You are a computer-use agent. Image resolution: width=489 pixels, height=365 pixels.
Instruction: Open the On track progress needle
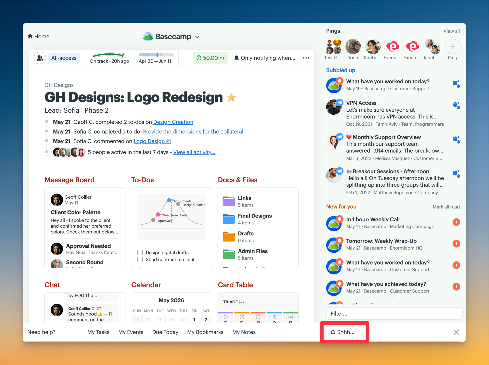(109, 58)
